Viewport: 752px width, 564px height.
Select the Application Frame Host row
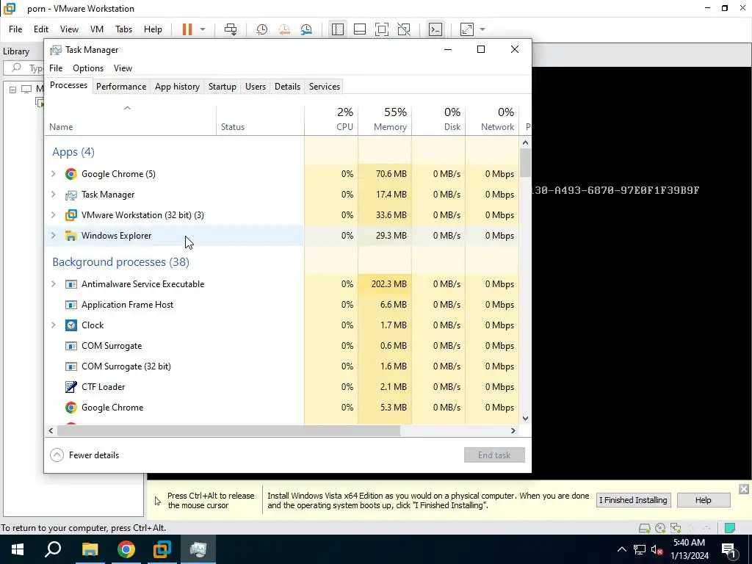(x=281, y=305)
